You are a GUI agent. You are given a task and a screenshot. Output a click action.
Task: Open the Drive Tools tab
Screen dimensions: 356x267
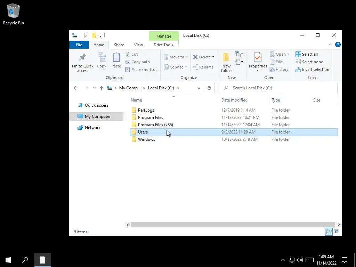pyautogui.click(x=163, y=45)
